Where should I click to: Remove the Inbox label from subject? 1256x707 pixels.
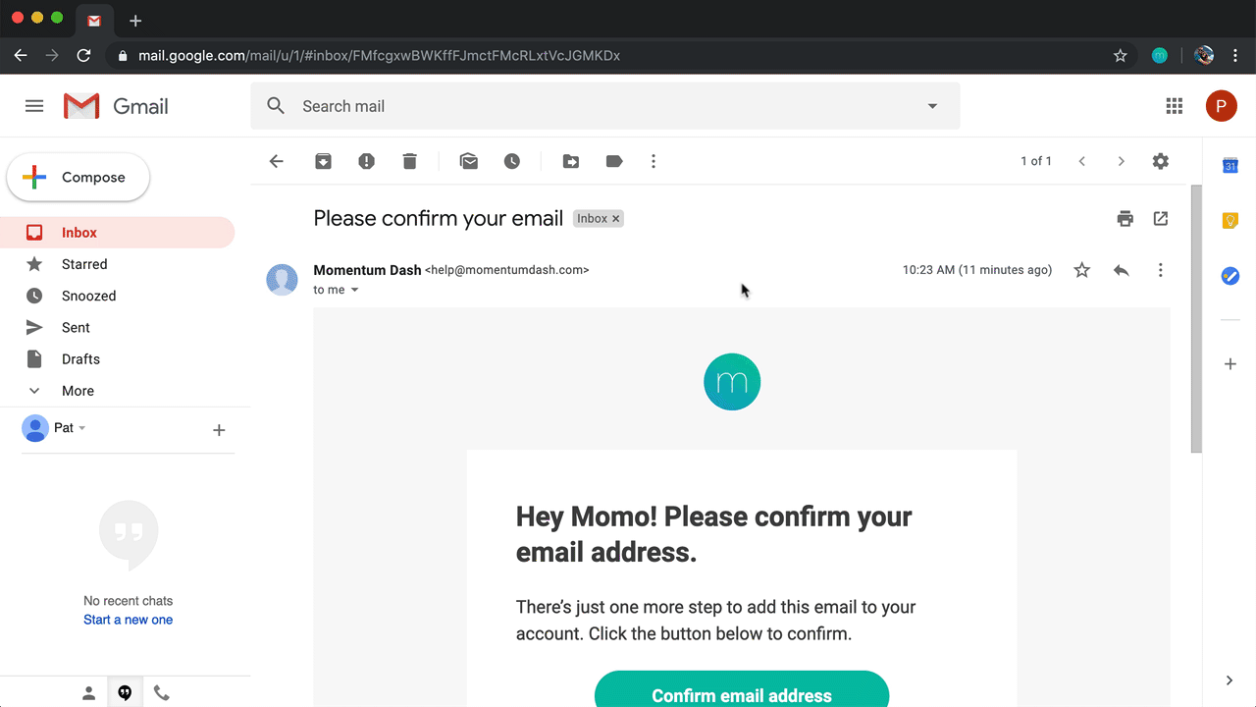615,218
